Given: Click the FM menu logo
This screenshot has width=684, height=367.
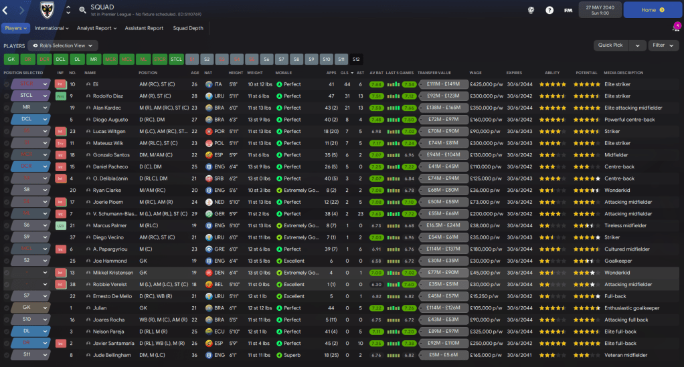Looking at the screenshot, I should (568, 10).
